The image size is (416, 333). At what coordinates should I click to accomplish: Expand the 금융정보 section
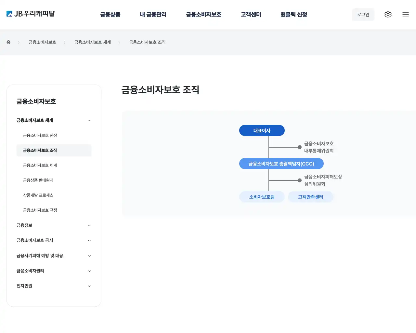tap(54, 225)
